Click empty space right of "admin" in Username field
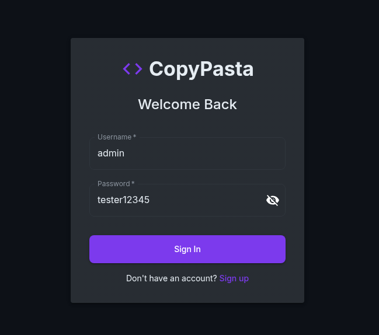This screenshot has width=379, height=335. [222, 153]
